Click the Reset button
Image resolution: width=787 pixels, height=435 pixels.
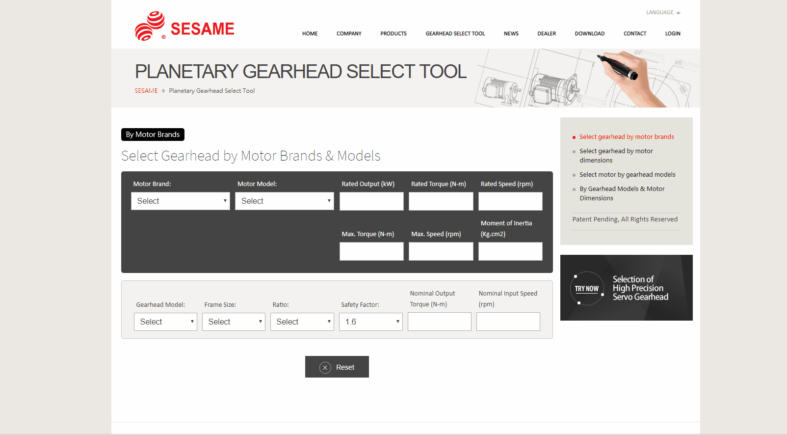coord(337,367)
